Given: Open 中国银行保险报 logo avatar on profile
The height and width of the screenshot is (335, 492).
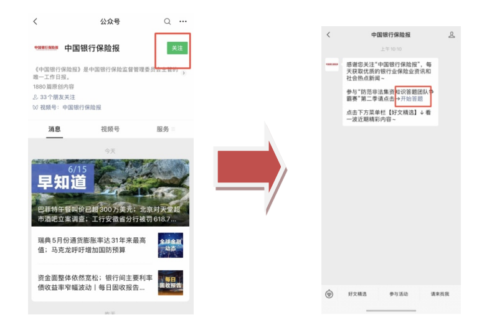Looking at the screenshot, I should 46,48.
